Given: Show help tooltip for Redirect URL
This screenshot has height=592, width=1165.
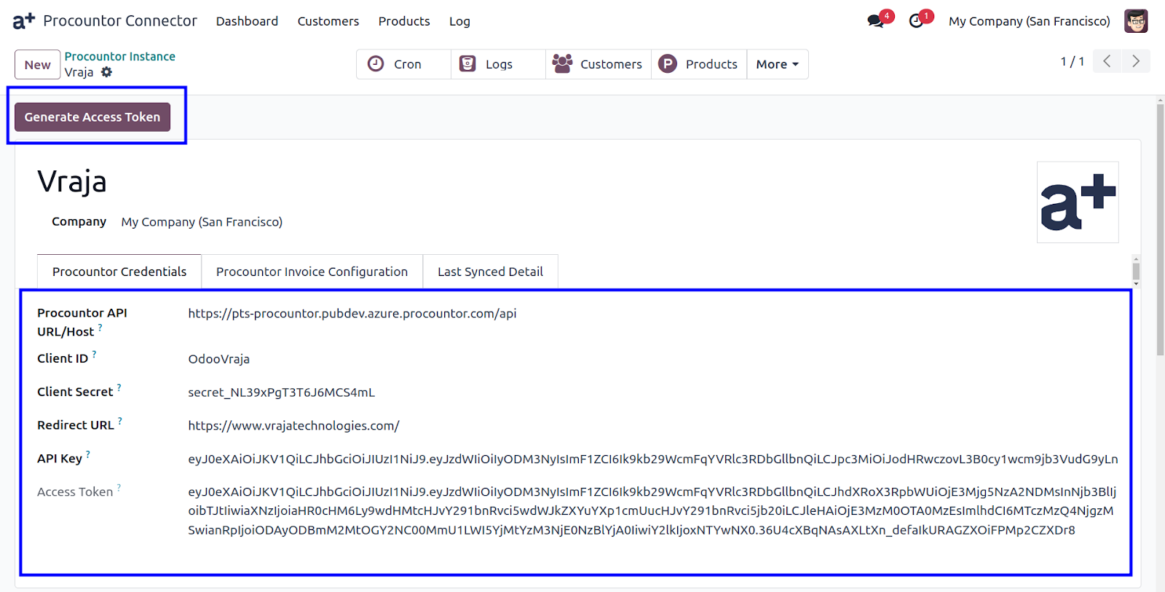Looking at the screenshot, I should pos(120,422).
